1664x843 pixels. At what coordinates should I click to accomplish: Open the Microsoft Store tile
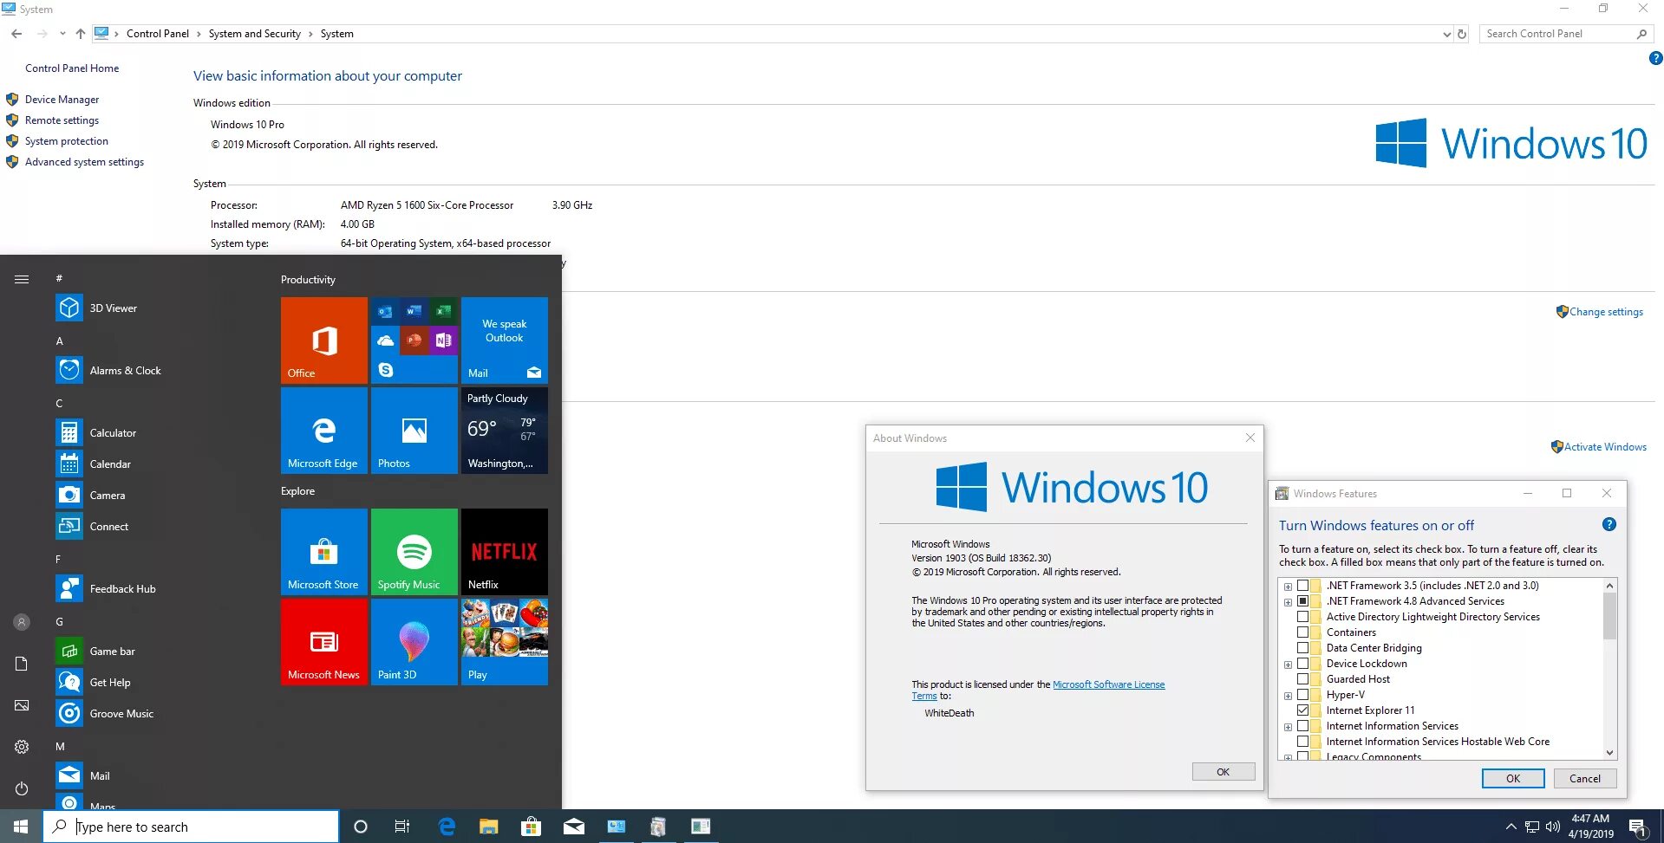[x=324, y=552]
